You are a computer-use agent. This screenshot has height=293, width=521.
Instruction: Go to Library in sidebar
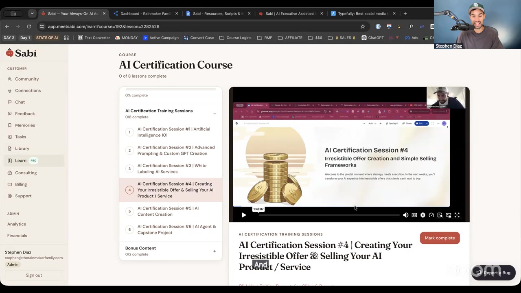pos(22,149)
